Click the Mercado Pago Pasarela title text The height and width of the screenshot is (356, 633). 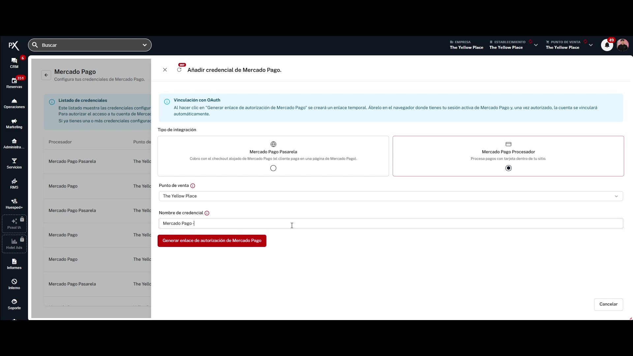click(273, 152)
